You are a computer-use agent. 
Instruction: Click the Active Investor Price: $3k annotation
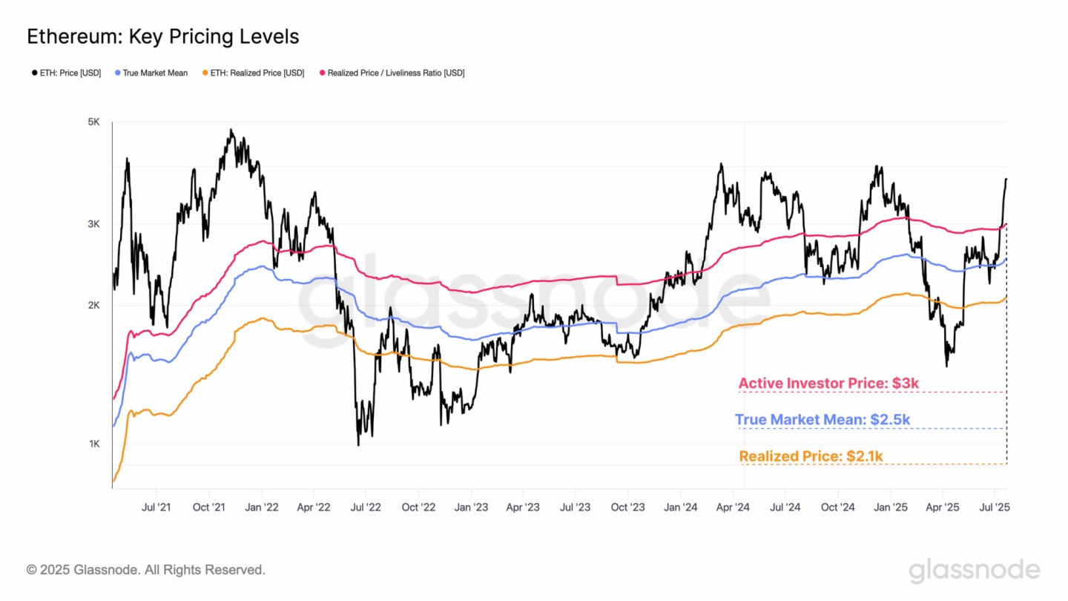click(x=828, y=384)
